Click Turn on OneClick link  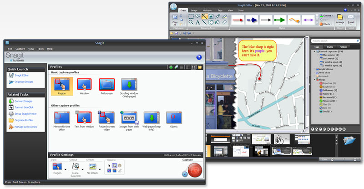pos(24,107)
